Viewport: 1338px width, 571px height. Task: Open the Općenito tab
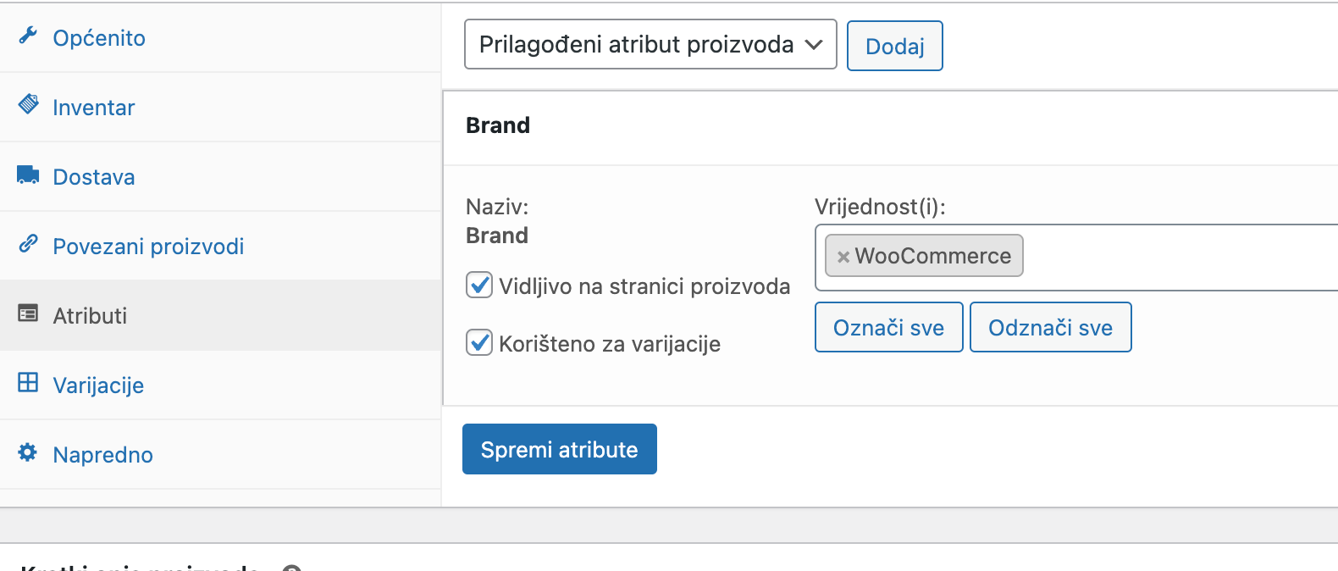220,37
